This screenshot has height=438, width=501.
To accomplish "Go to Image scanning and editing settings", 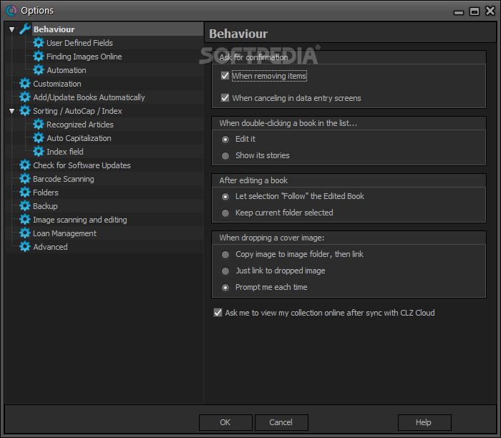I will (80, 220).
